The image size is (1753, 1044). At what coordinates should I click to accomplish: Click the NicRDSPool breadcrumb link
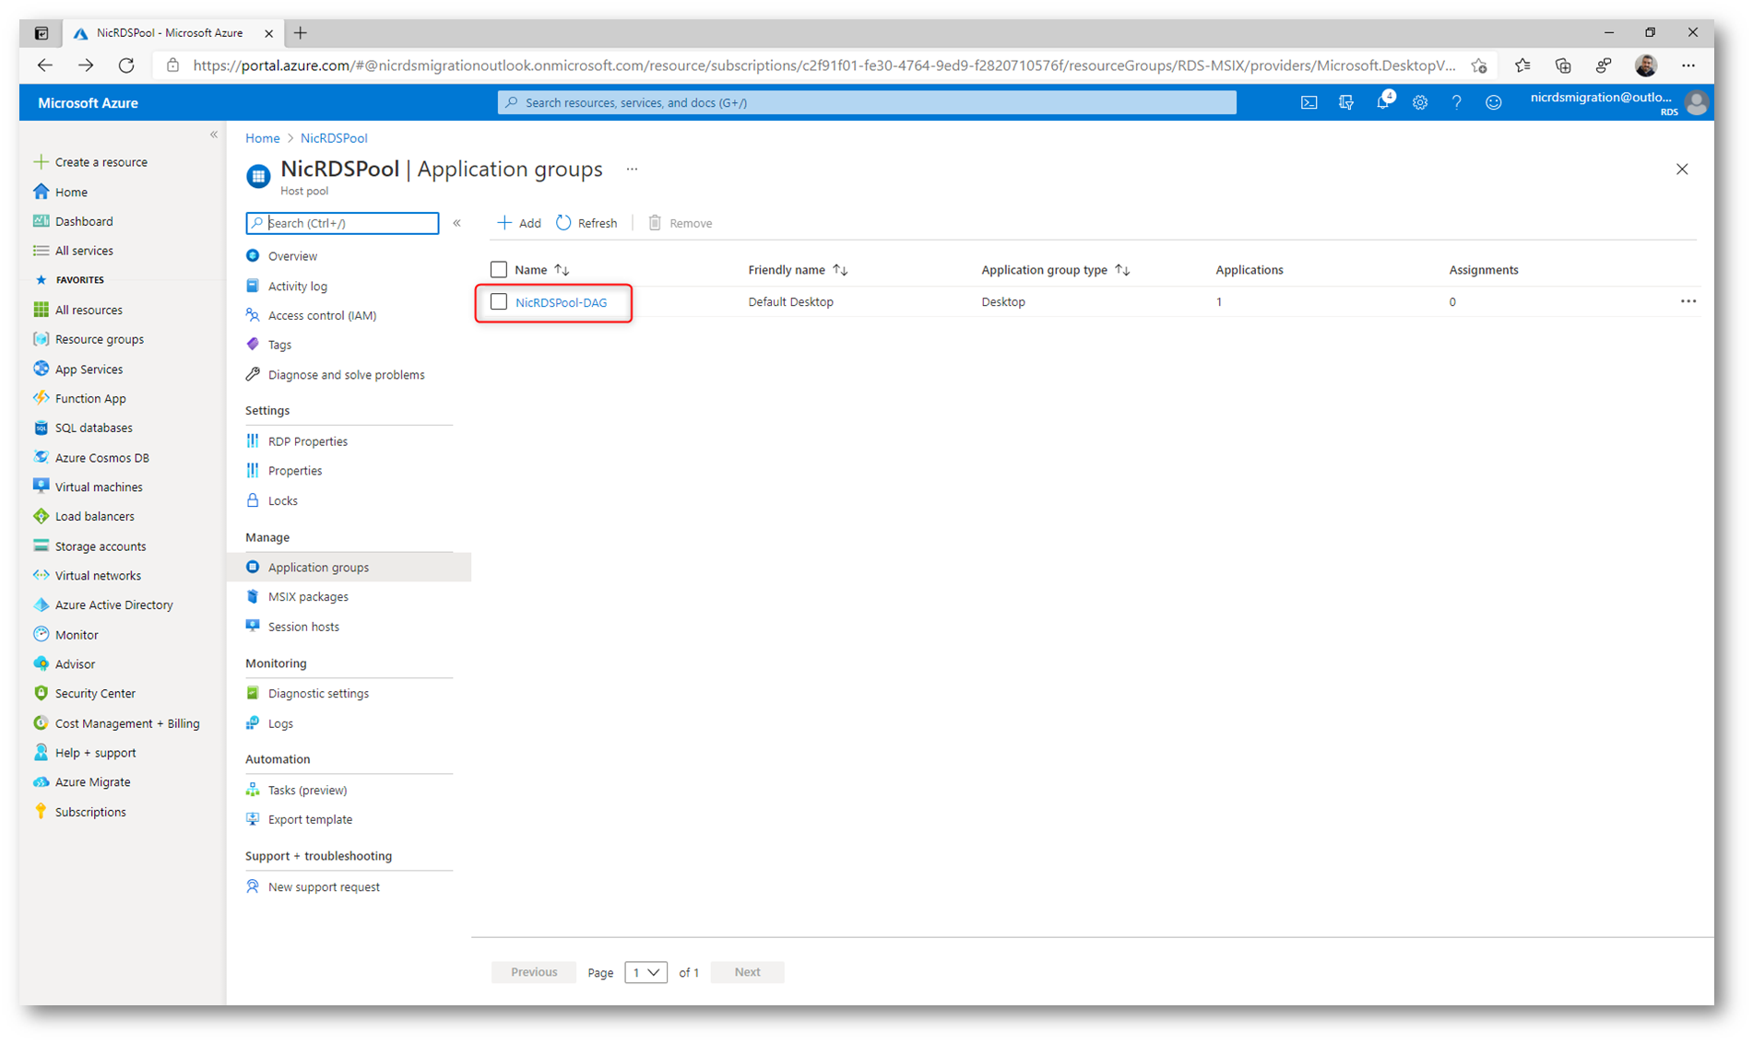(x=334, y=138)
